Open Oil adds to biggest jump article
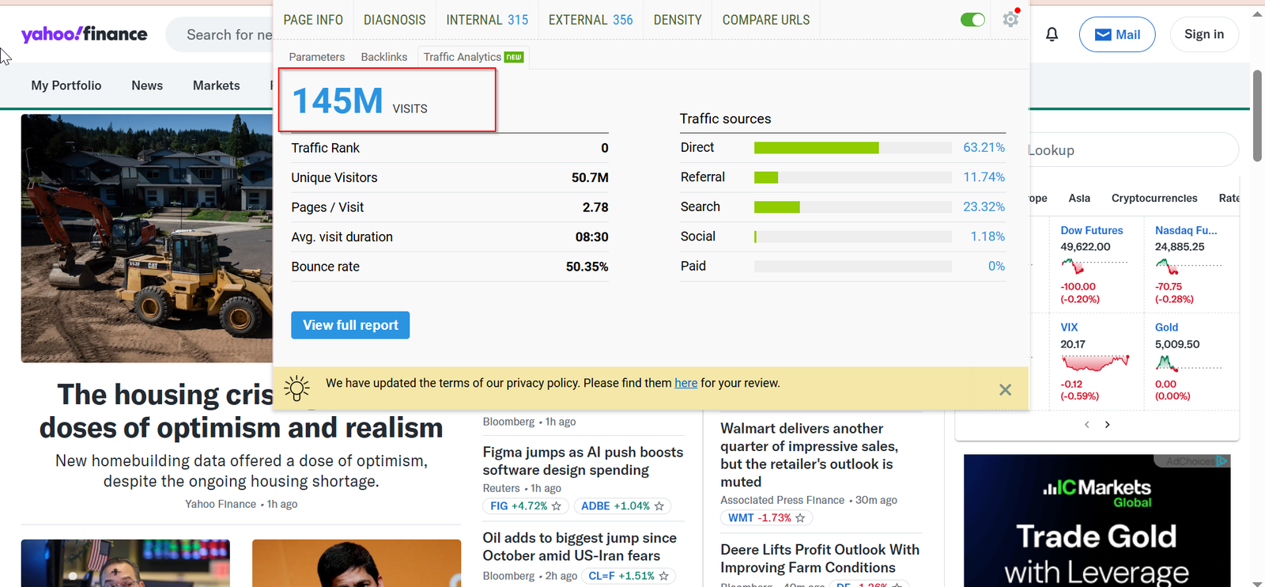The width and height of the screenshot is (1265, 587). [580, 547]
